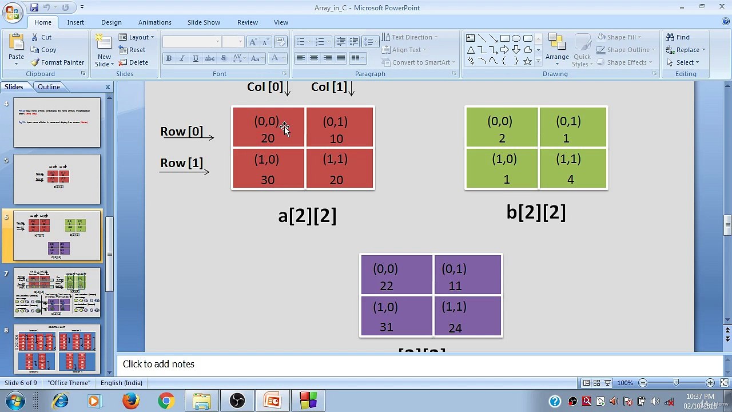
Task: Switch to Slide Sorter view
Action: tap(596, 383)
